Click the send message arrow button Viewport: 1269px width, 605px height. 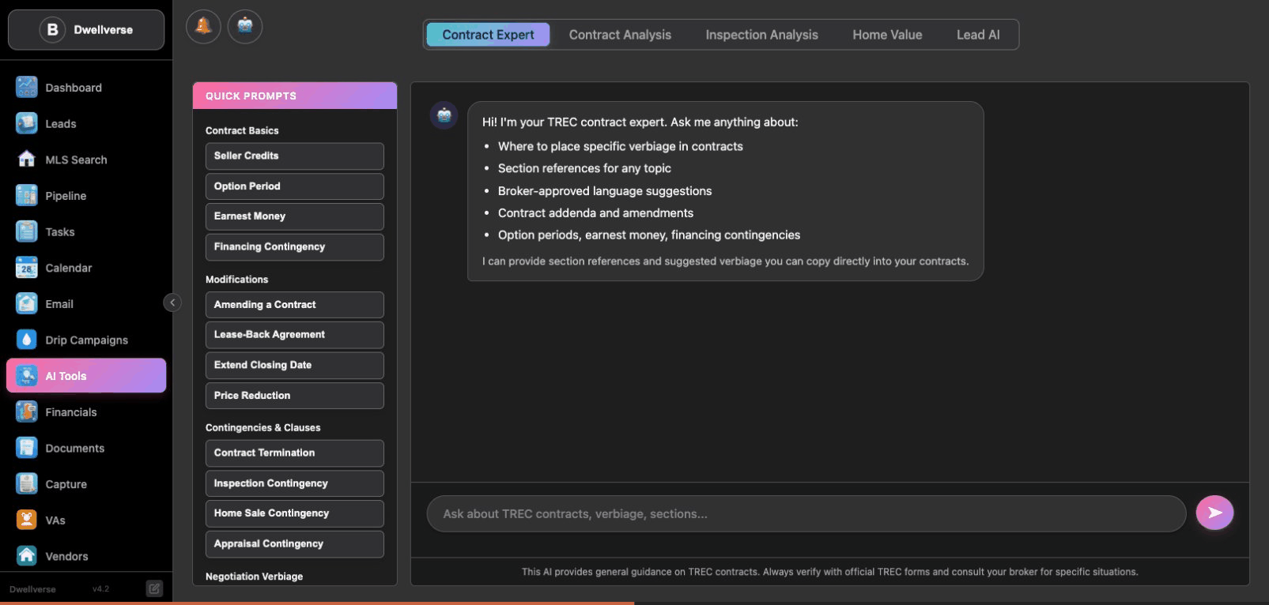pos(1214,513)
